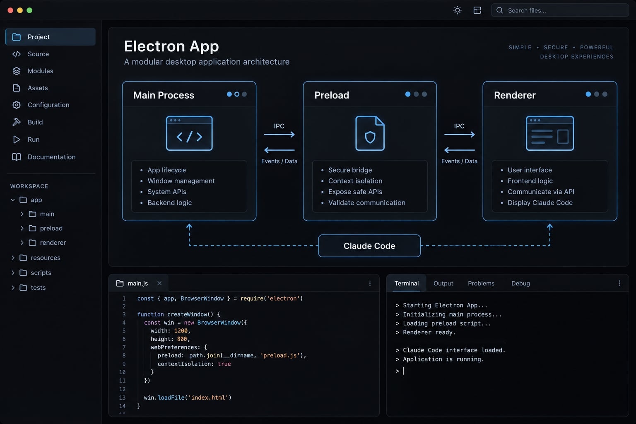Click the magnifier icon in search box
The height and width of the screenshot is (424, 636).
click(500, 10)
